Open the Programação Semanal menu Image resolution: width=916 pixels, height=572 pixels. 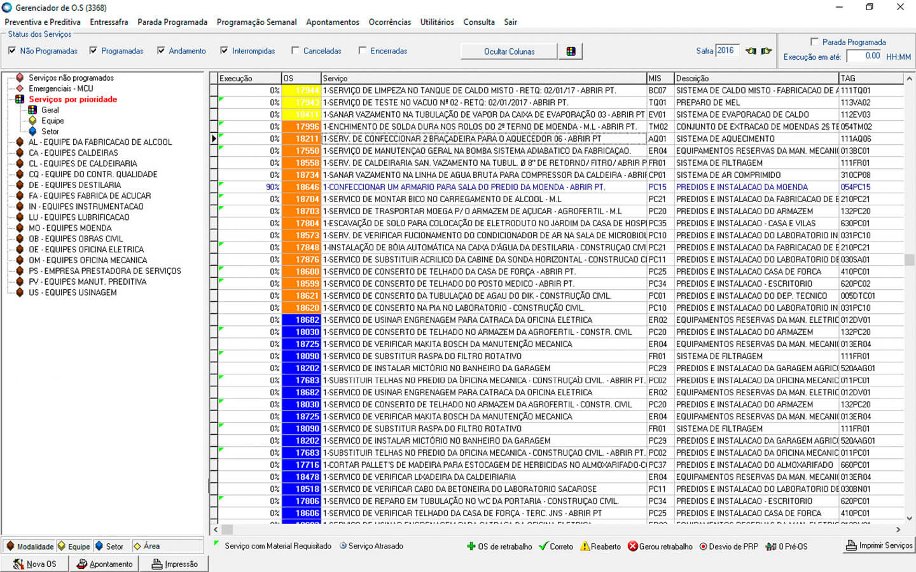pyautogui.click(x=256, y=22)
